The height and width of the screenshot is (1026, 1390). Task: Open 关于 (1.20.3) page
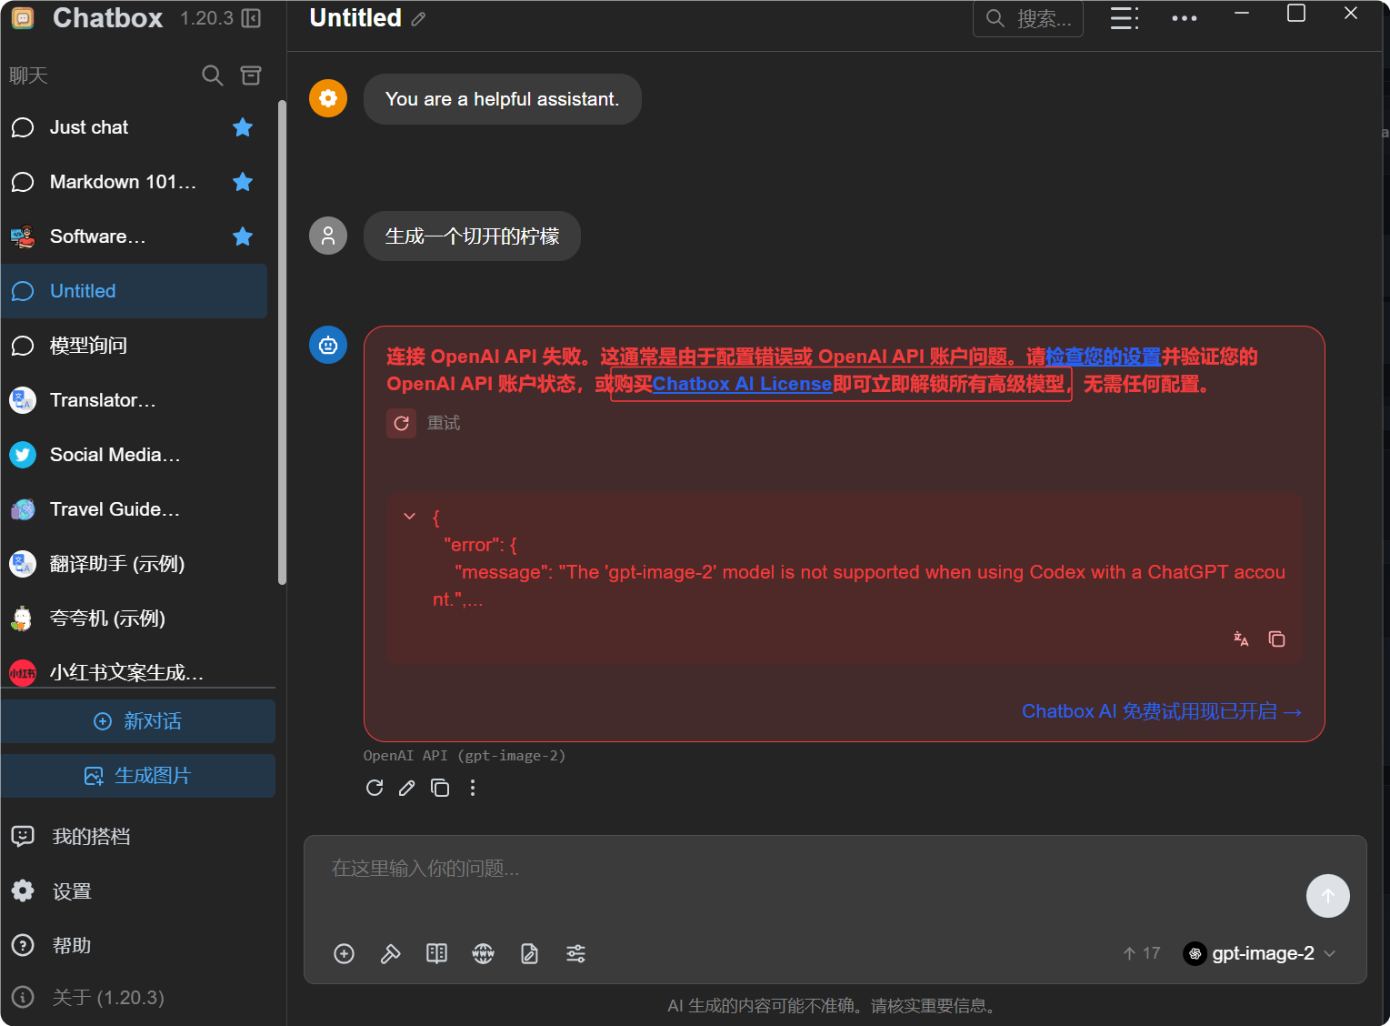tap(138, 998)
